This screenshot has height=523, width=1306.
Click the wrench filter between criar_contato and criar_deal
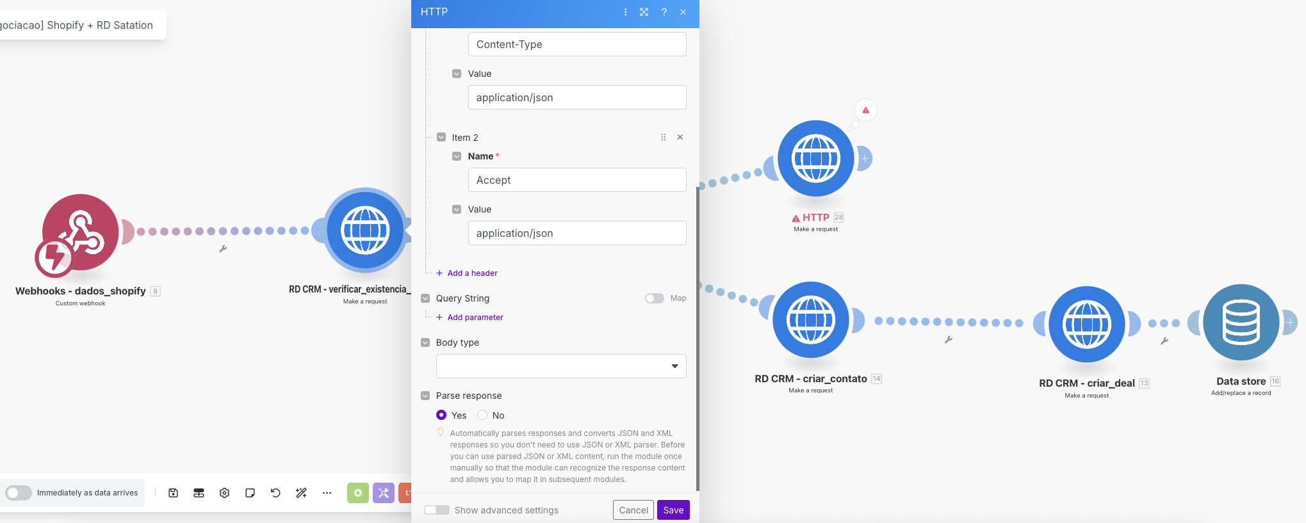pos(949,340)
